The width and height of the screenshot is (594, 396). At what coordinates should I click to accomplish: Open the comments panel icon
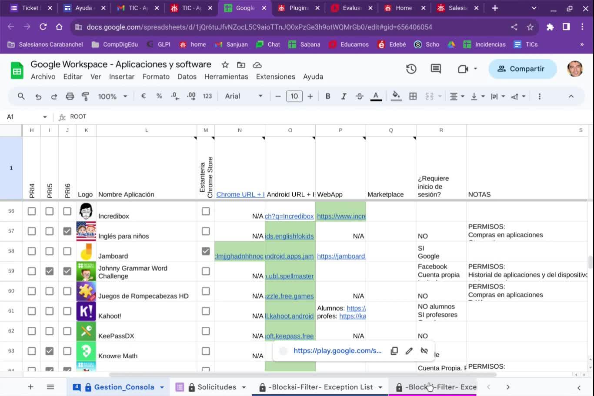[436, 69]
